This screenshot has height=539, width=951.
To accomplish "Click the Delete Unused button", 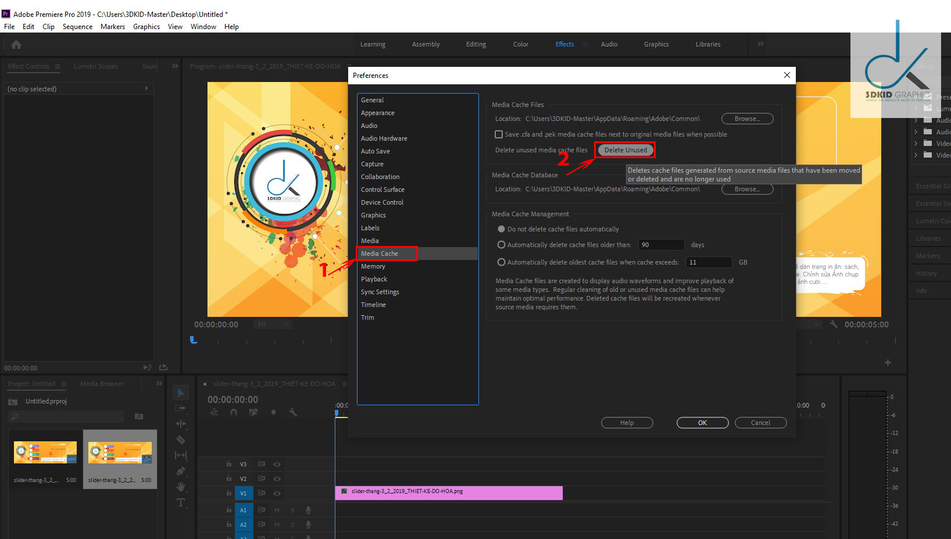I will point(625,150).
